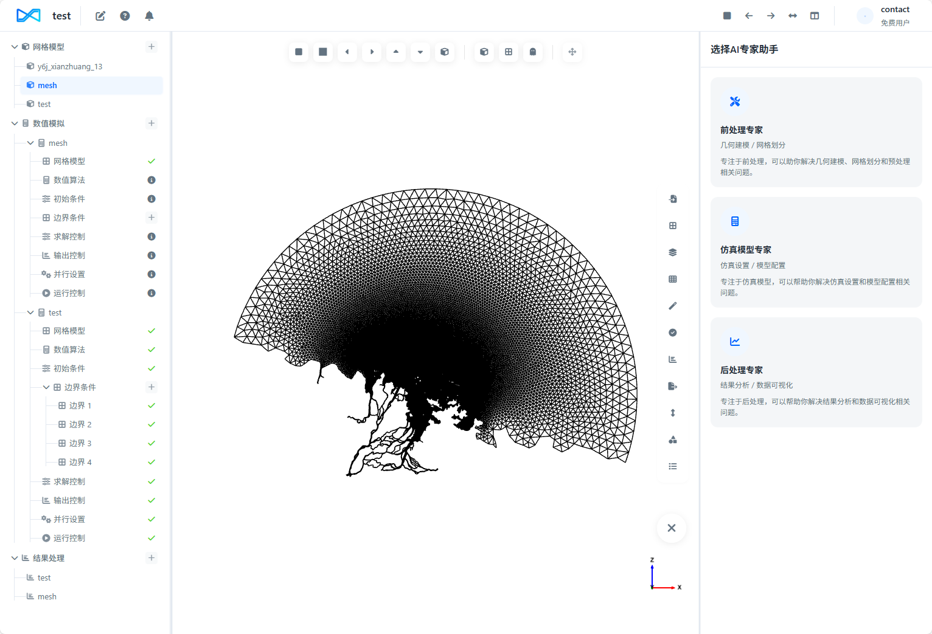Collapse the 边界条件 node under test
The image size is (932, 634).
click(x=46, y=387)
